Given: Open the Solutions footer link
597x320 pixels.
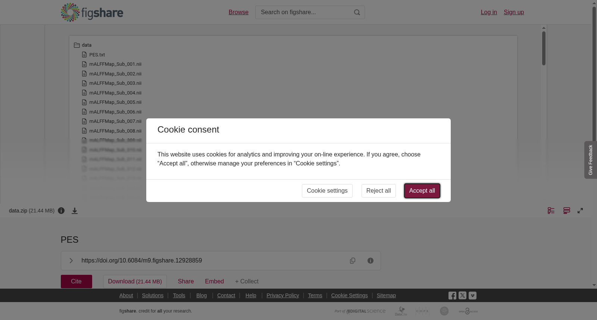Looking at the screenshot, I should pyautogui.click(x=153, y=295).
